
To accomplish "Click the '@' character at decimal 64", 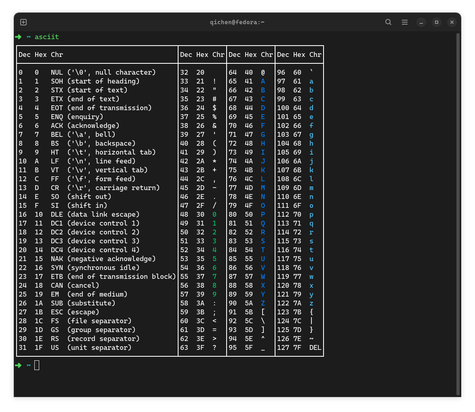I will coord(263,72).
